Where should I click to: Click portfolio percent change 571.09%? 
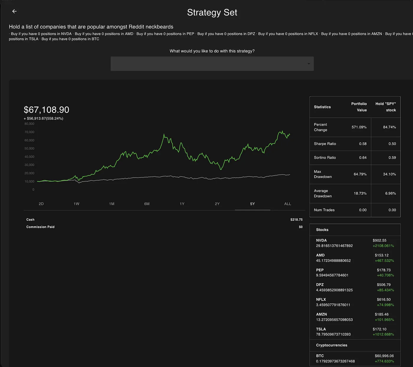pos(359,127)
